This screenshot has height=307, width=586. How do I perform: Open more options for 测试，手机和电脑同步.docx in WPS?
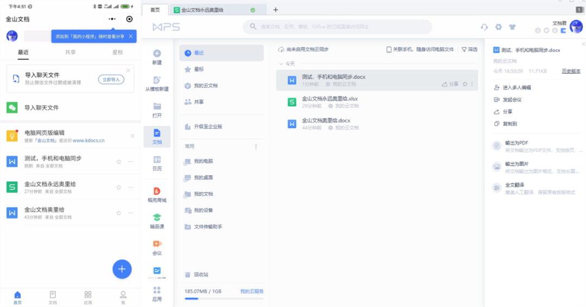[x=472, y=84]
